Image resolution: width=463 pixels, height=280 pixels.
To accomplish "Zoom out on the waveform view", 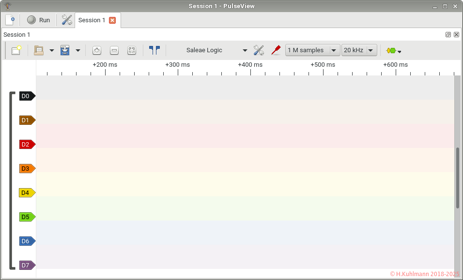I will tap(114, 50).
